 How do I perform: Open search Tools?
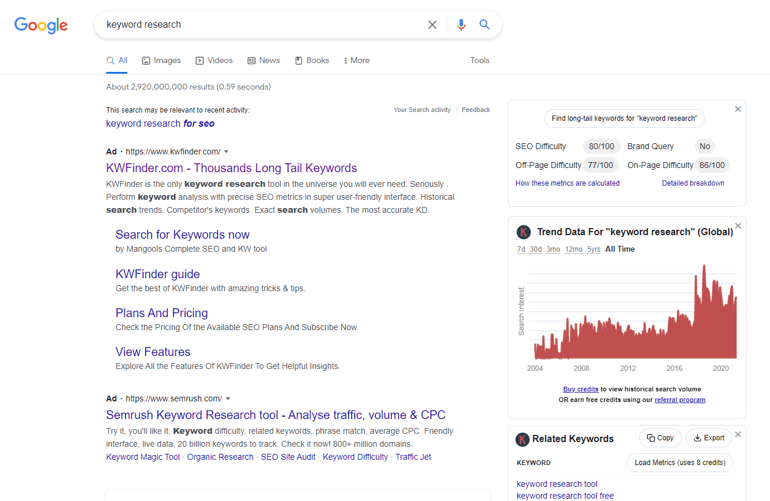(480, 60)
